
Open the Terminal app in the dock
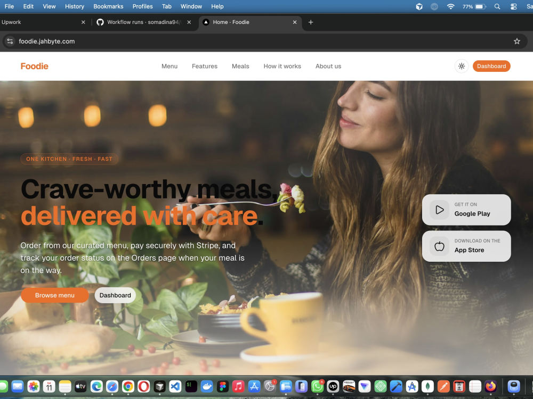pyautogui.click(x=191, y=386)
